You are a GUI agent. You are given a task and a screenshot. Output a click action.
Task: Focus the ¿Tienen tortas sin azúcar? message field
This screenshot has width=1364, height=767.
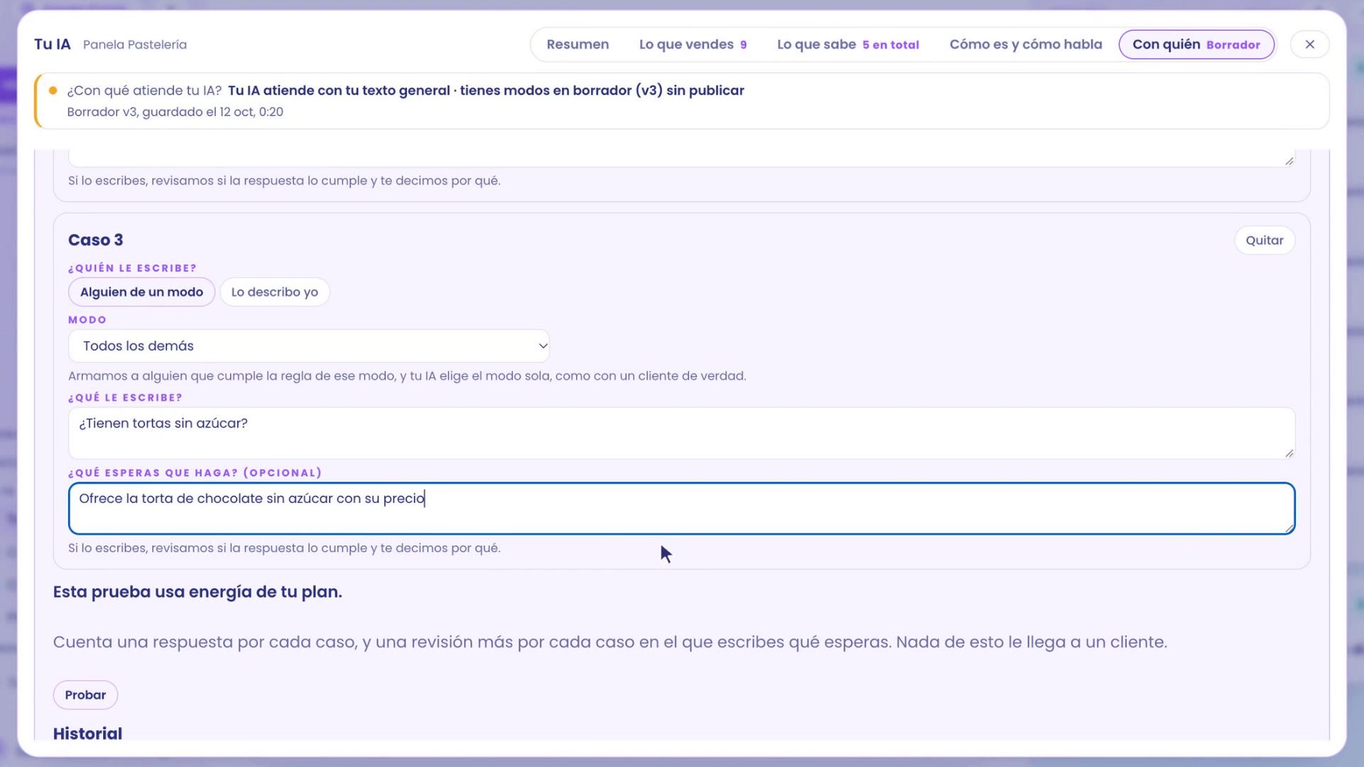(681, 433)
